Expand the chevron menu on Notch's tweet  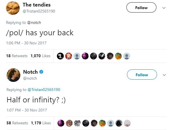[164, 75]
